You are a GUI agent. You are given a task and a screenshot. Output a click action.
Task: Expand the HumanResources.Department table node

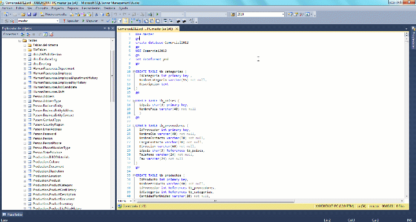(x=25, y=69)
